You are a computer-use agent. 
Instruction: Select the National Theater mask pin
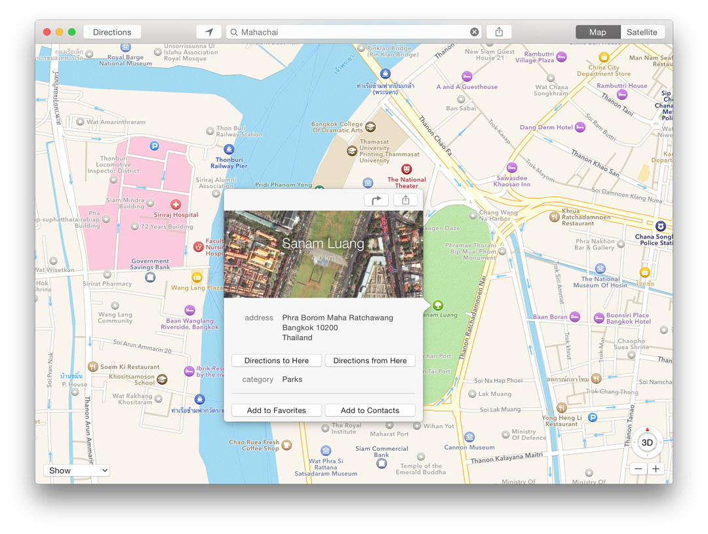point(406,169)
